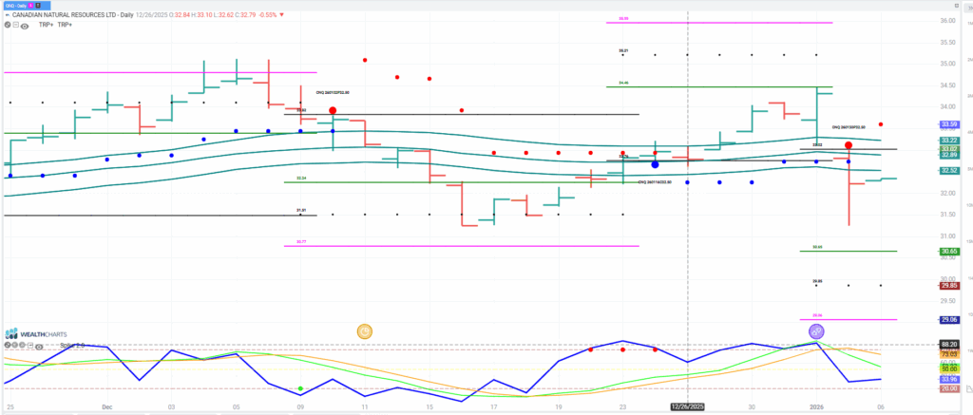
Task: Click the large blue dot marker near 32.50
Action: coord(656,164)
